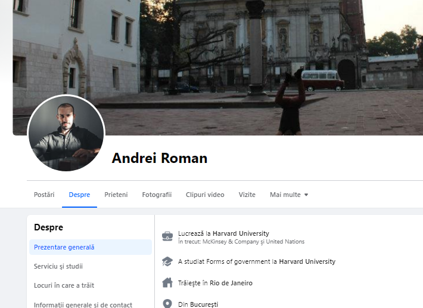Screen dimensions: 423x308
Task: Click the briefcase work icon
Action: click(167, 236)
